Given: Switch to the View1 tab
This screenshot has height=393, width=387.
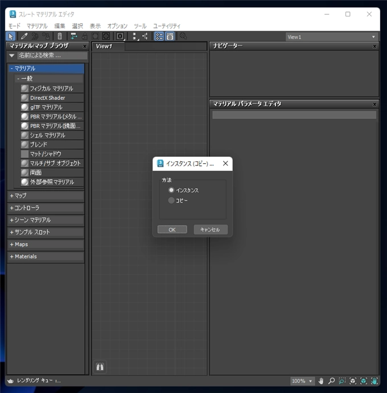Looking at the screenshot, I should (x=108, y=46).
